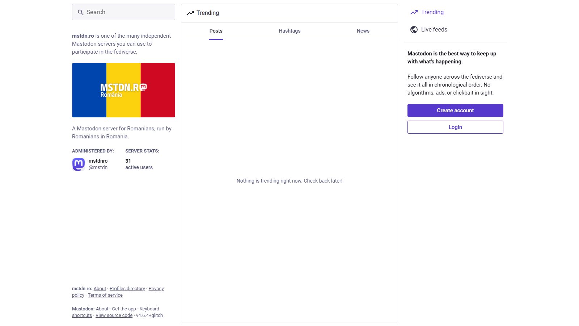The image size is (579, 326).
Task: Click the mstdnro Mastodon avatar icon
Action: [x=79, y=164]
